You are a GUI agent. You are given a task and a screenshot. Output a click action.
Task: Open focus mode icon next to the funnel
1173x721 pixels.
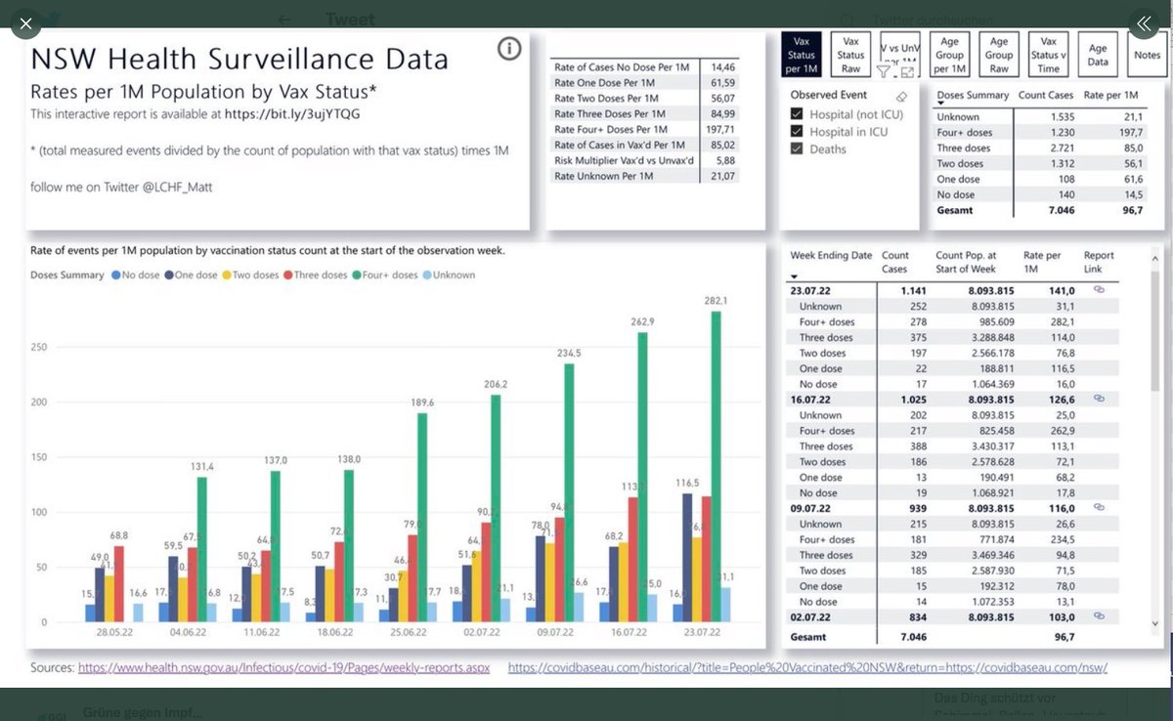[906, 71]
